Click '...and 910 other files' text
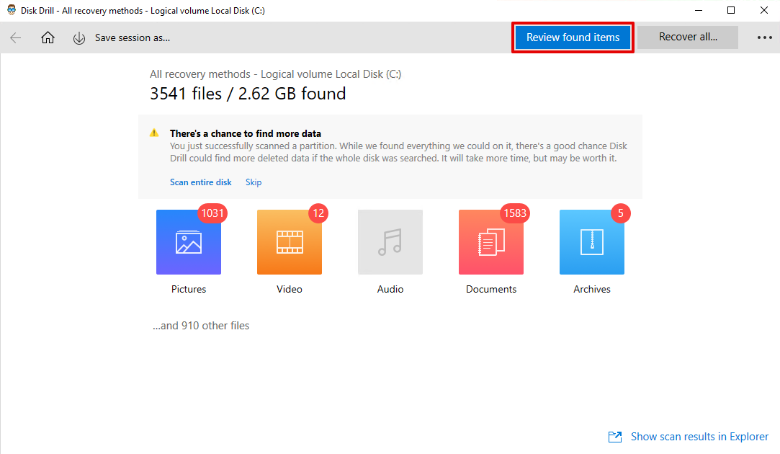The height and width of the screenshot is (454, 780). tap(201, 326)
